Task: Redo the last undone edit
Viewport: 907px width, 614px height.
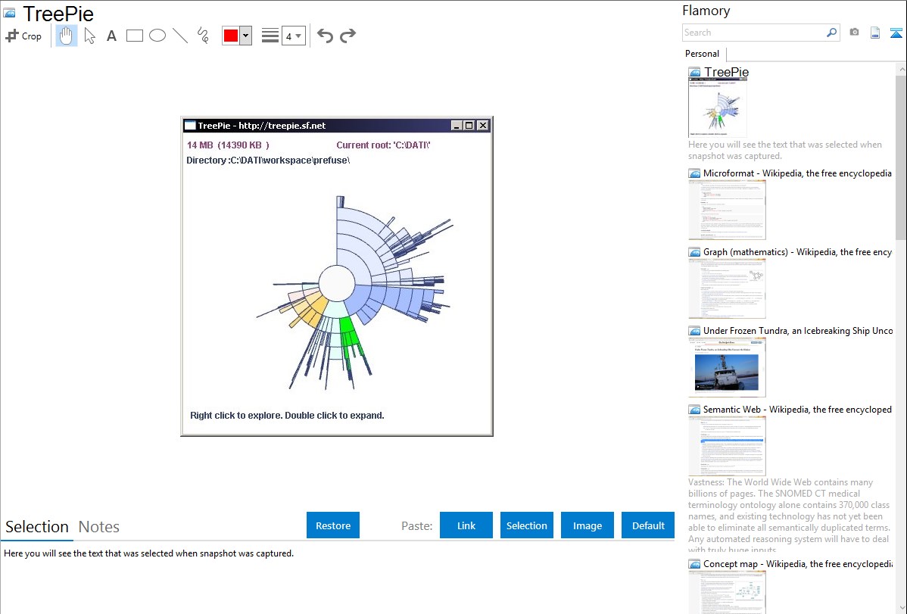Action: [x=348, y=36]
